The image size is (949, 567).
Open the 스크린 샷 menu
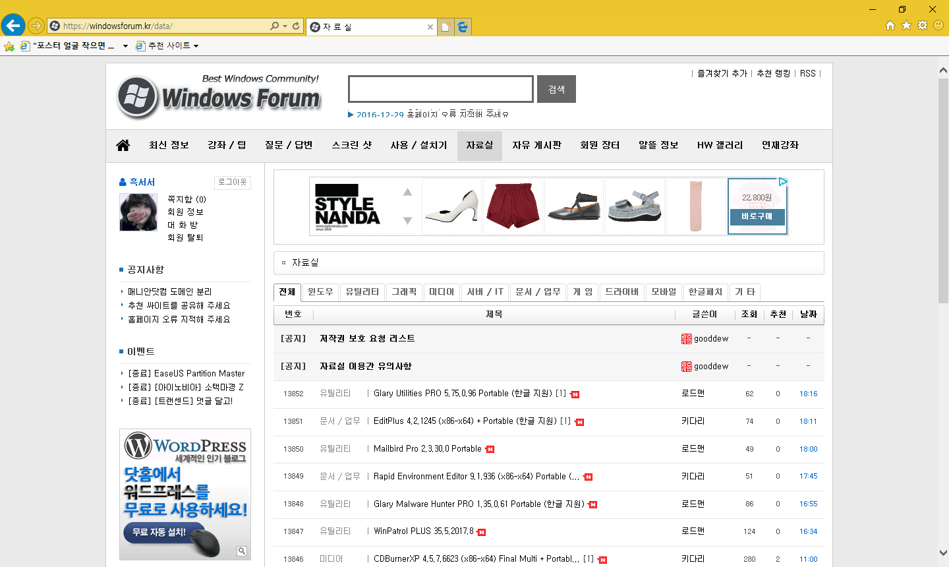pyautogui.click(x=352, y=145)
